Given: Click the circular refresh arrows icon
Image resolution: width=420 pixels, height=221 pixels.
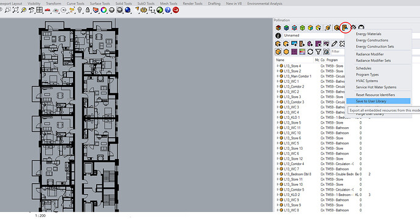Looking at the screenshot, I should [310, 52].
